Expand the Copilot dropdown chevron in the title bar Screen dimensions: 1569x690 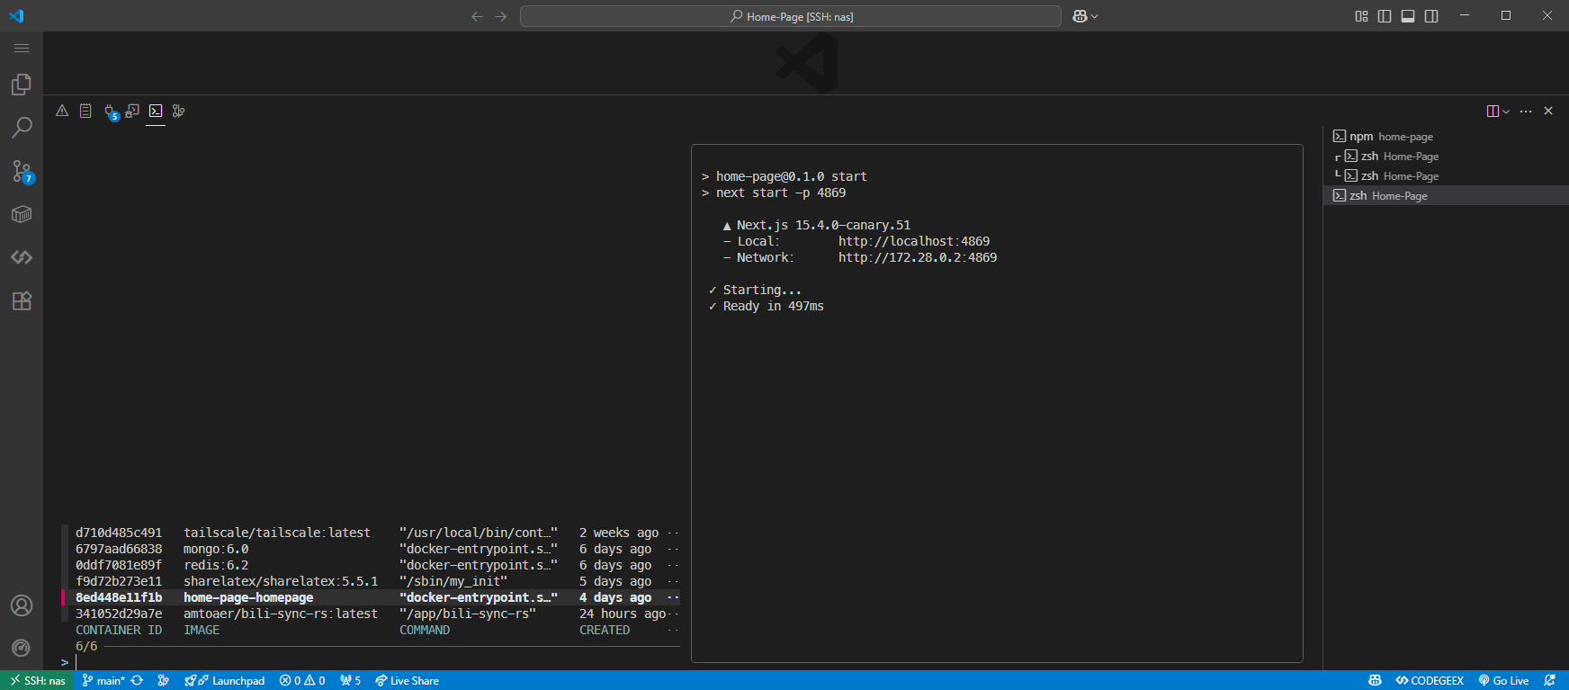1095,16
